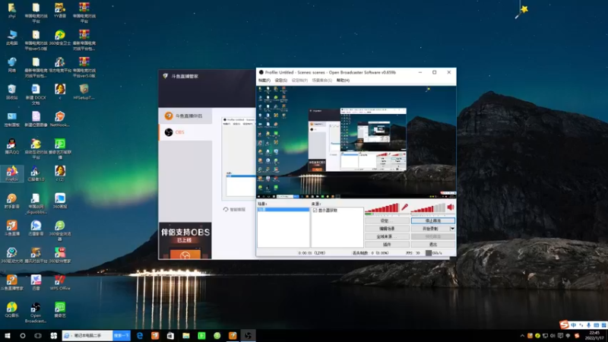Click the smart detection refresh link
The height and width of the screenshot is (342, 608).
click(234, 210)
